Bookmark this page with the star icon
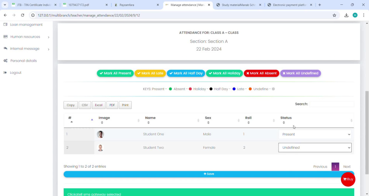Screen dimensions: 369x196 (334, 15)
